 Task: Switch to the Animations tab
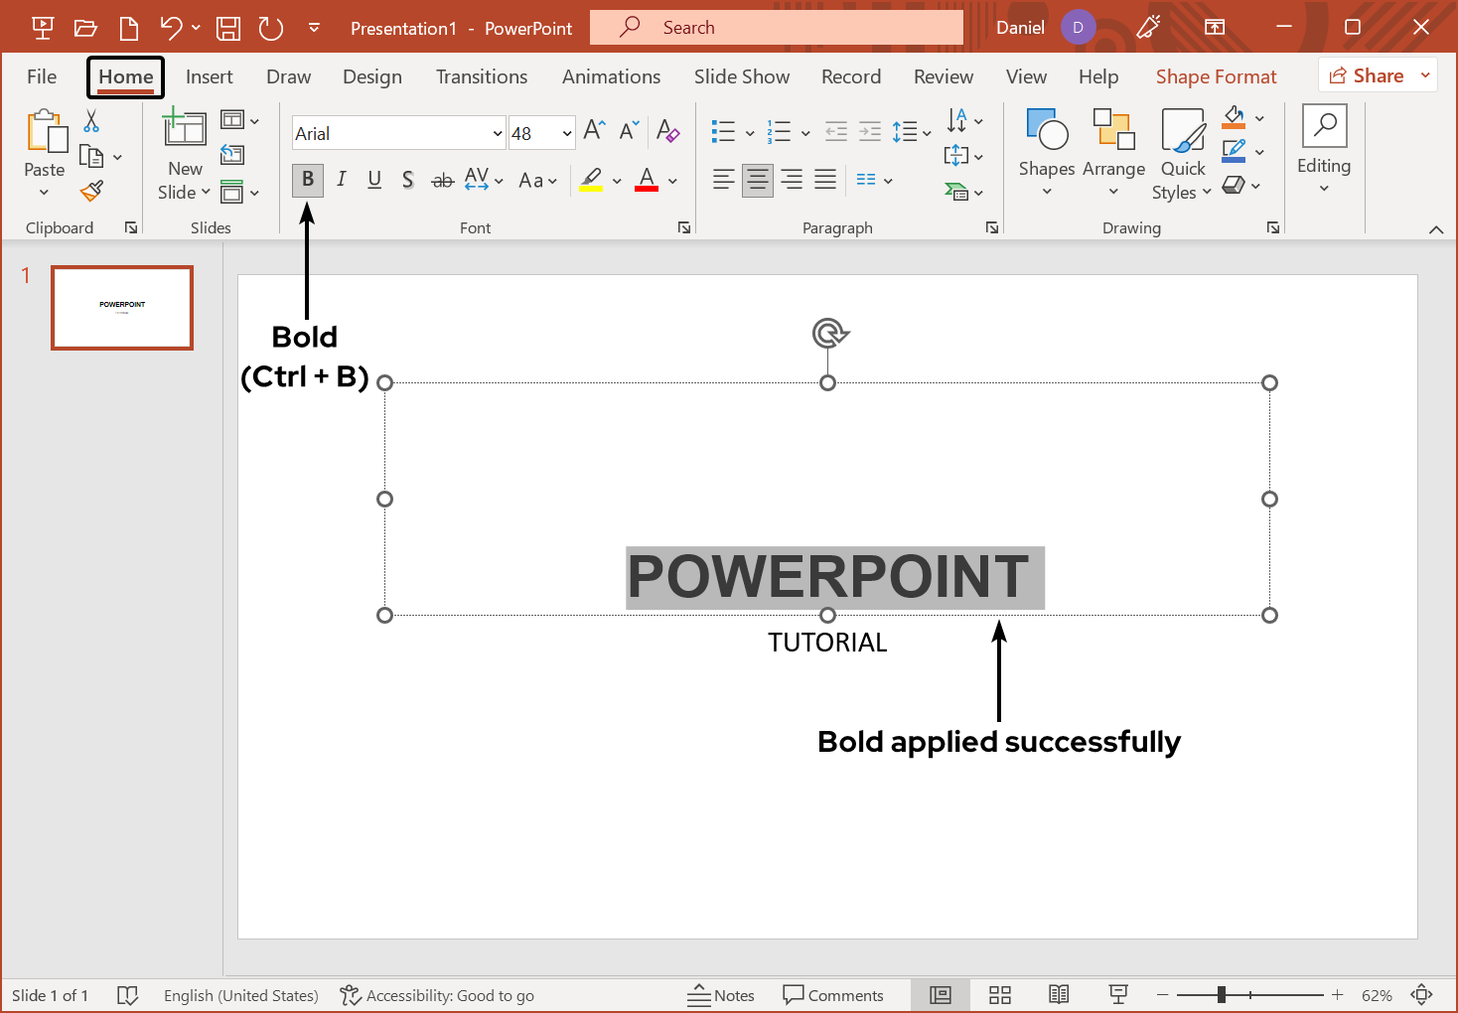tap(611, 76)
